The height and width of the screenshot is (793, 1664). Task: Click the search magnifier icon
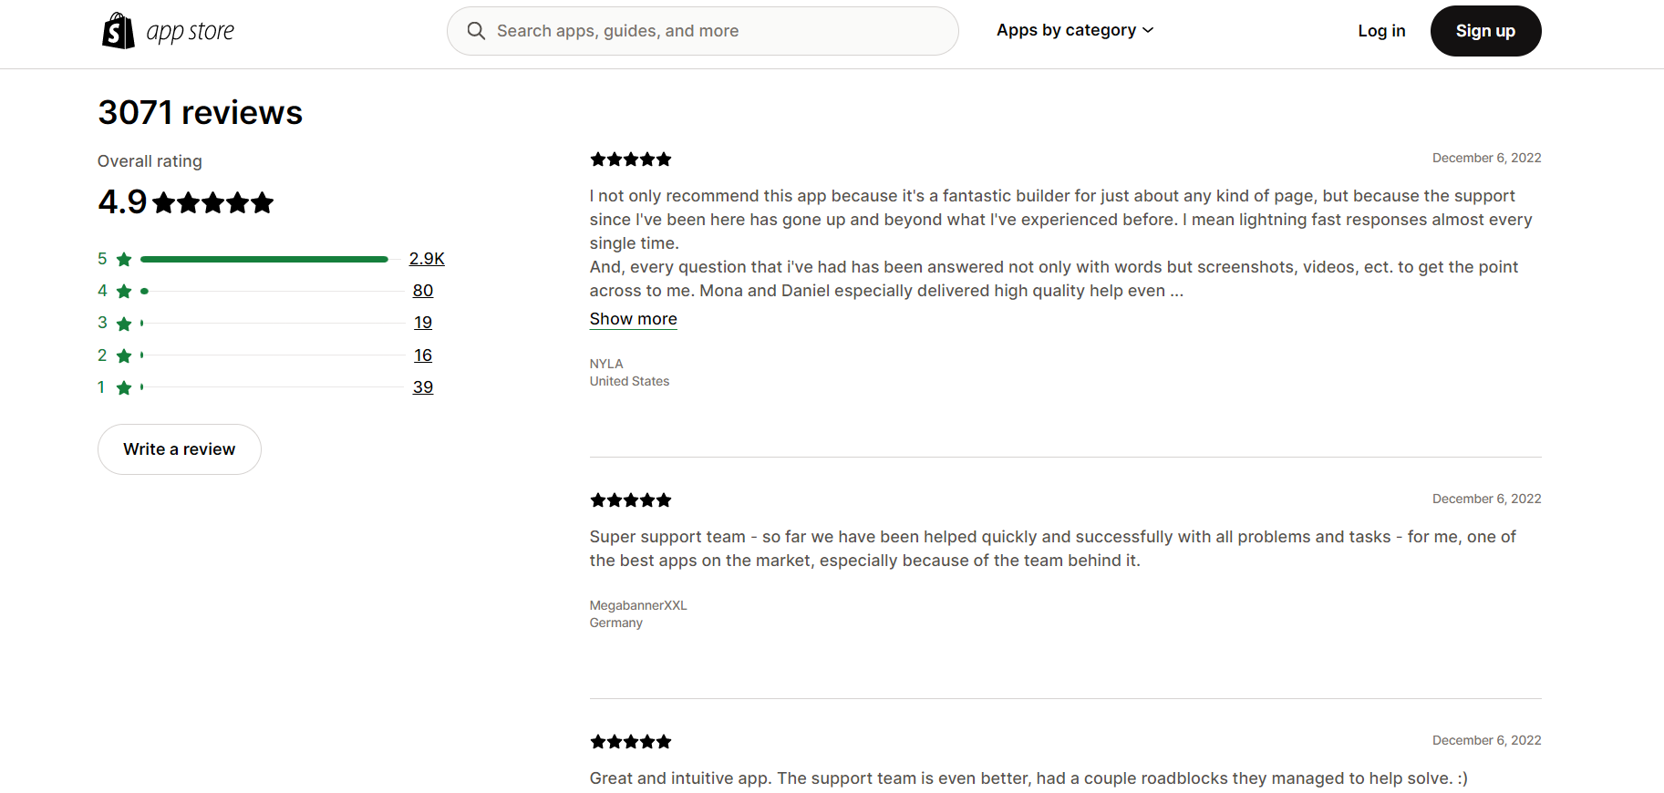476,31
